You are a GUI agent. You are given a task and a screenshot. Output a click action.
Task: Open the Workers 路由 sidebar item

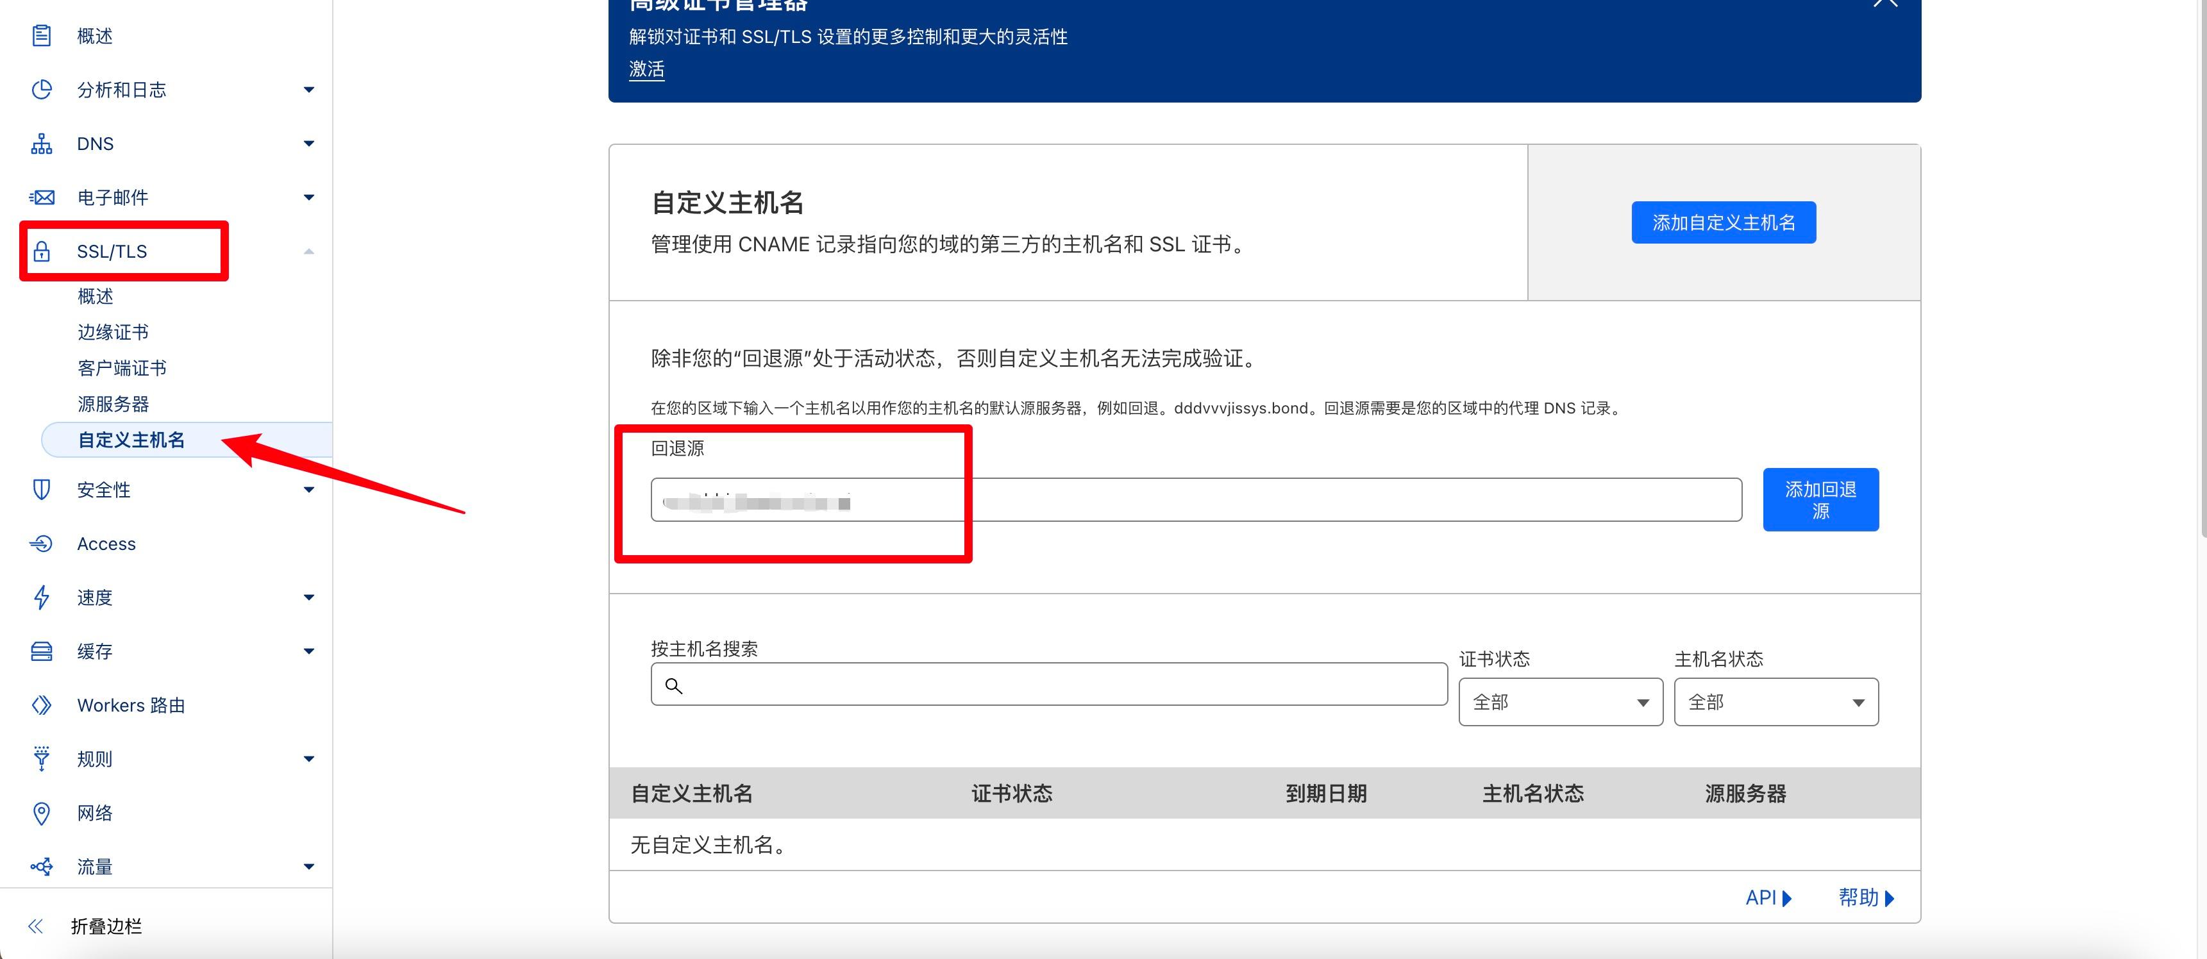click(x=131, y=705)
